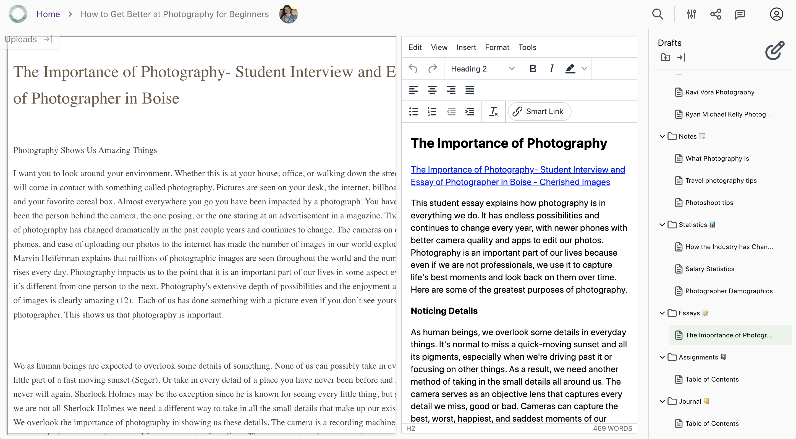Collapse the Essays folder
Image resolution: width=796 pixels, height=439 pixels.
tap(662, 313)
